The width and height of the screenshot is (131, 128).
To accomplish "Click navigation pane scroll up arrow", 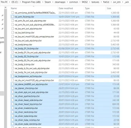I will pyautogui.click(x=5, y=8).
